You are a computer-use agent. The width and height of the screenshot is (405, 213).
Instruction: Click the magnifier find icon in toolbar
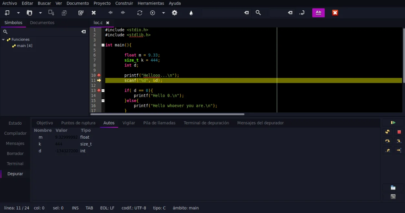coord(258,13)
